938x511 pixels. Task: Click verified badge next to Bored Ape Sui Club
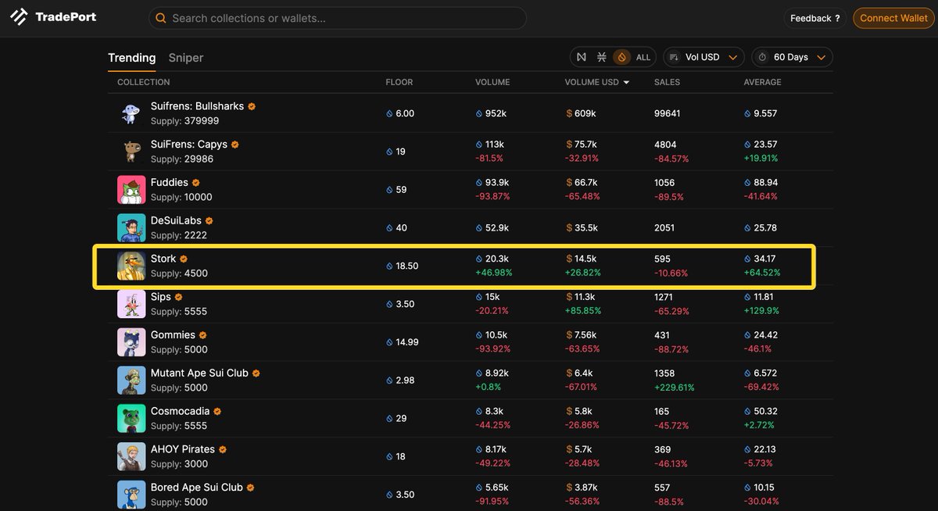pyautogui.click(x=251, y=488)
